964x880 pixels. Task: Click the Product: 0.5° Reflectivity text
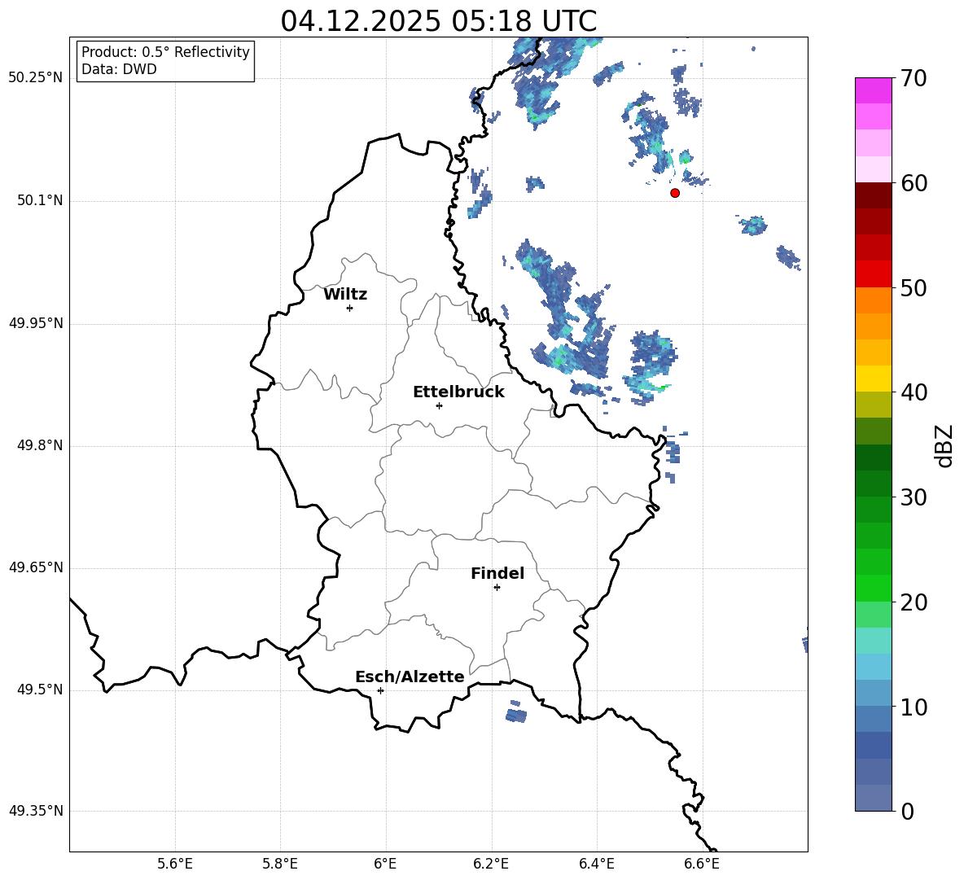coord(165,52)
